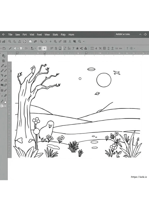The image size is (149, 211).
Task: Click the map pin icon
Action: (x=112, y=48)
